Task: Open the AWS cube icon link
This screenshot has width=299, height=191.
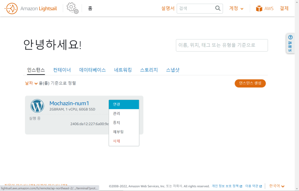Action: [x=259, y=8]
